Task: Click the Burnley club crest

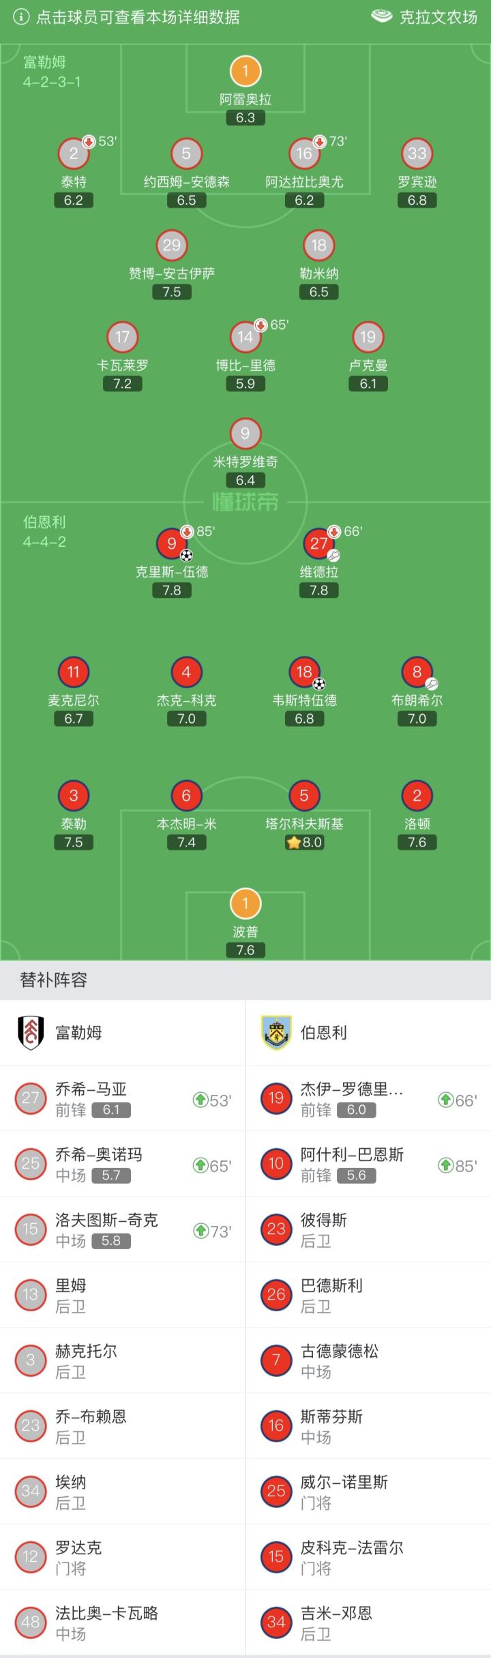Action: click(x=276, y=1032)
